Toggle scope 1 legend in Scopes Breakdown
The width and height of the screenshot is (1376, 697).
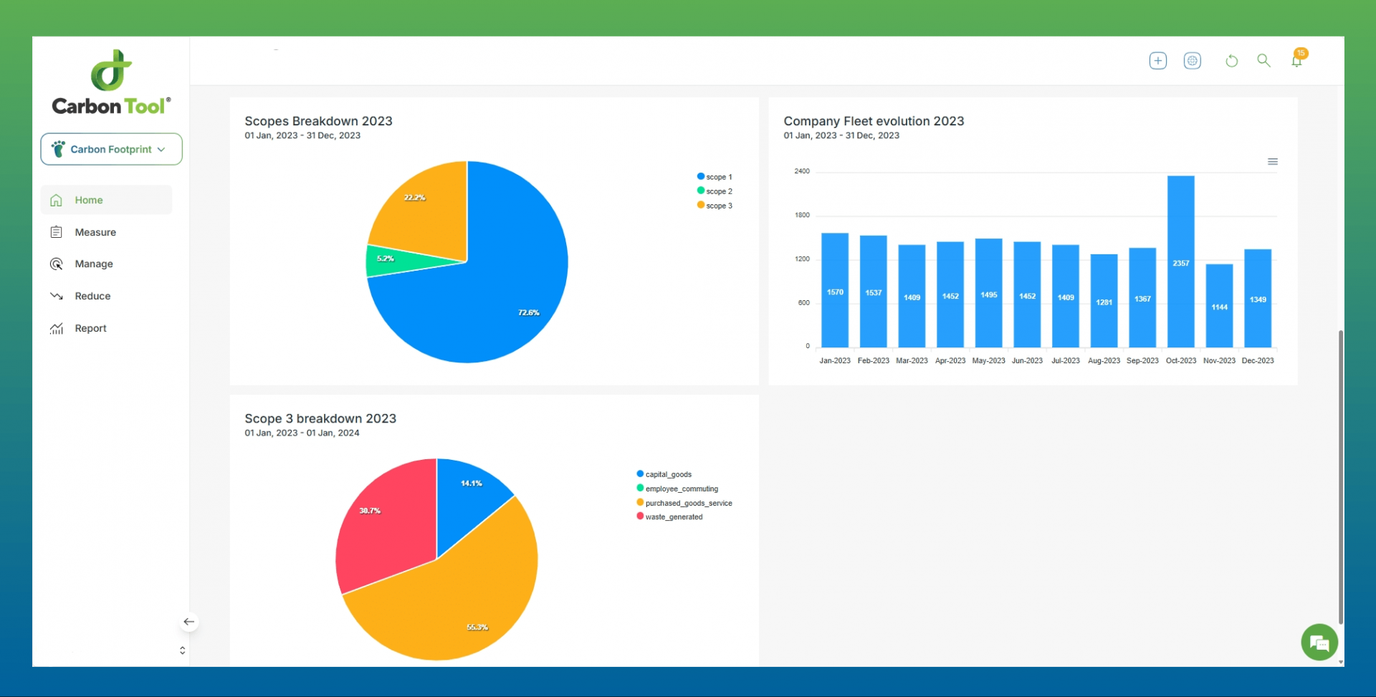click(x=715, y=177)
